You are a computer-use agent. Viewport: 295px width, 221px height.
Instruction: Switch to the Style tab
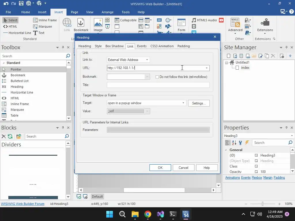(98, 46)
